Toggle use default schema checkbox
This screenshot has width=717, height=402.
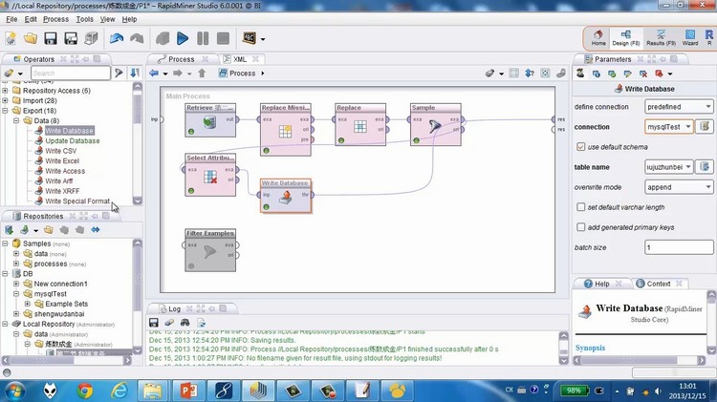580,147
